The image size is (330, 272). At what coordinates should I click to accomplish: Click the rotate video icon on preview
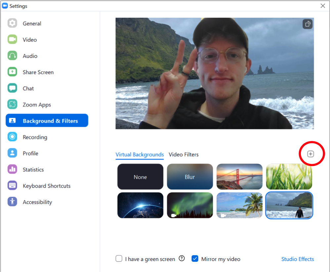pos(308,24)
